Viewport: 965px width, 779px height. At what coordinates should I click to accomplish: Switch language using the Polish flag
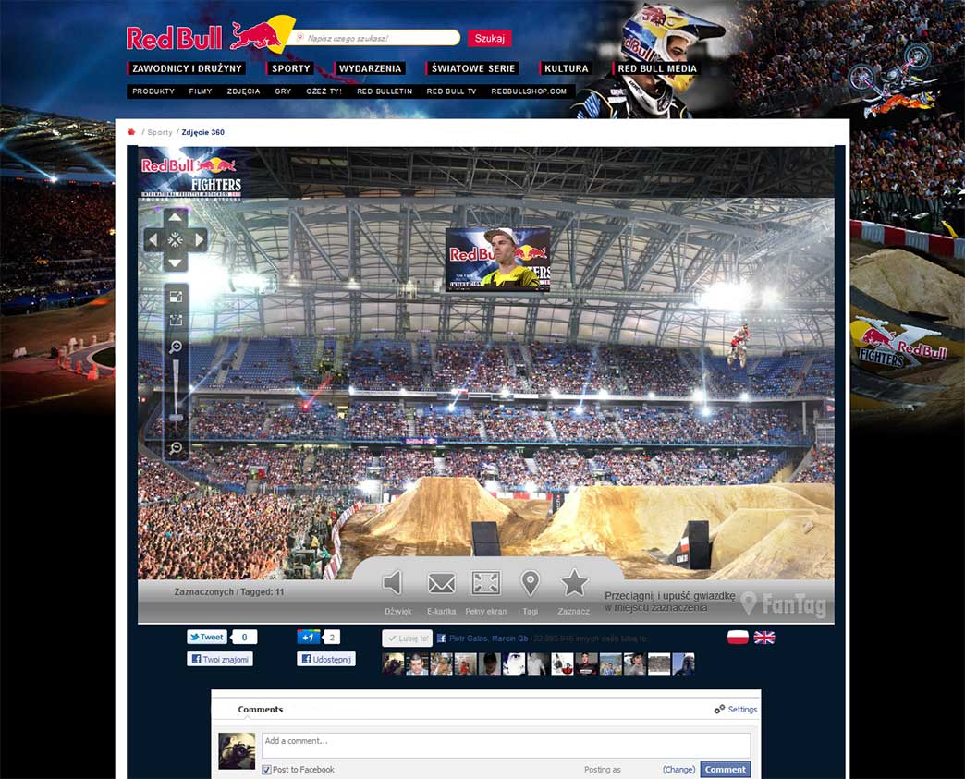pyautogui.click(x=738, y=638)
